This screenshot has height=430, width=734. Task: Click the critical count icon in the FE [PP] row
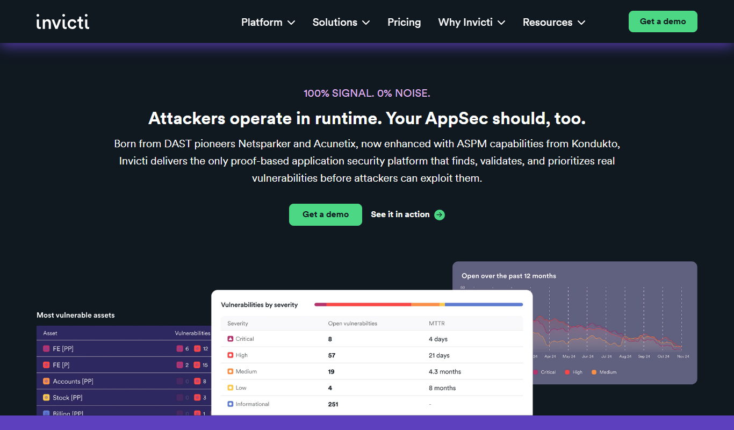[179, 349]
